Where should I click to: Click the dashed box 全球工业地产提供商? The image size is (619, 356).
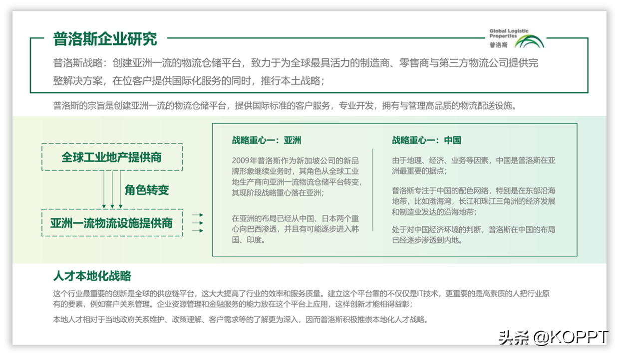(112, 157)
